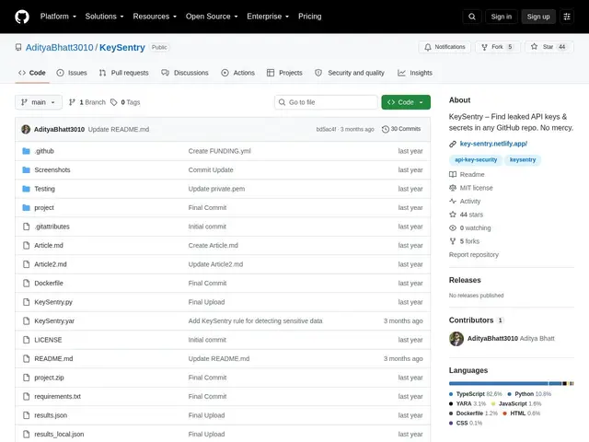
Task: Switch to the Actions tab
Action: (x=238, y=73)
